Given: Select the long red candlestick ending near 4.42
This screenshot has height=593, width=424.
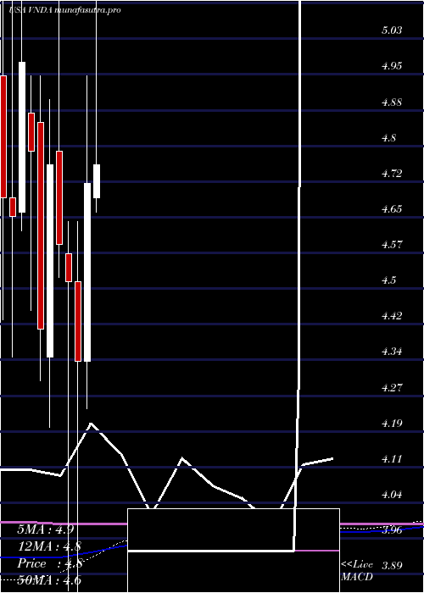Looking at the screenshot, I should [x=41, y=225].
